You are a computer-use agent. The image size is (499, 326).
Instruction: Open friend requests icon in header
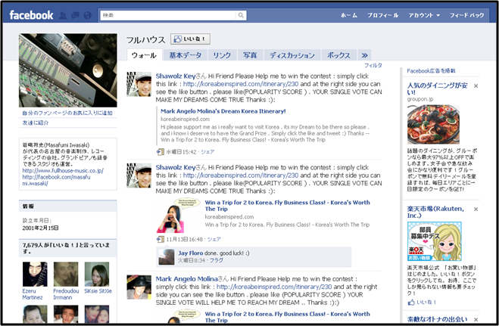tap(63, 15)
